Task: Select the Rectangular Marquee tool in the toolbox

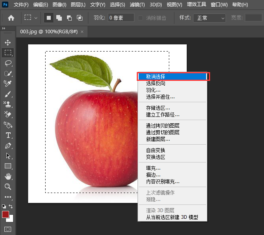Action: pyautogui.click(x=8, y=53)
